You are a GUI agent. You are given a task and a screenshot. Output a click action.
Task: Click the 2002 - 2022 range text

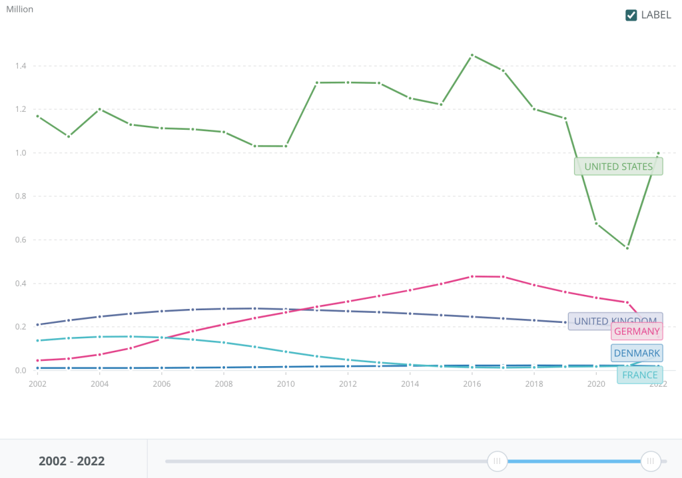tap(72, 461)
